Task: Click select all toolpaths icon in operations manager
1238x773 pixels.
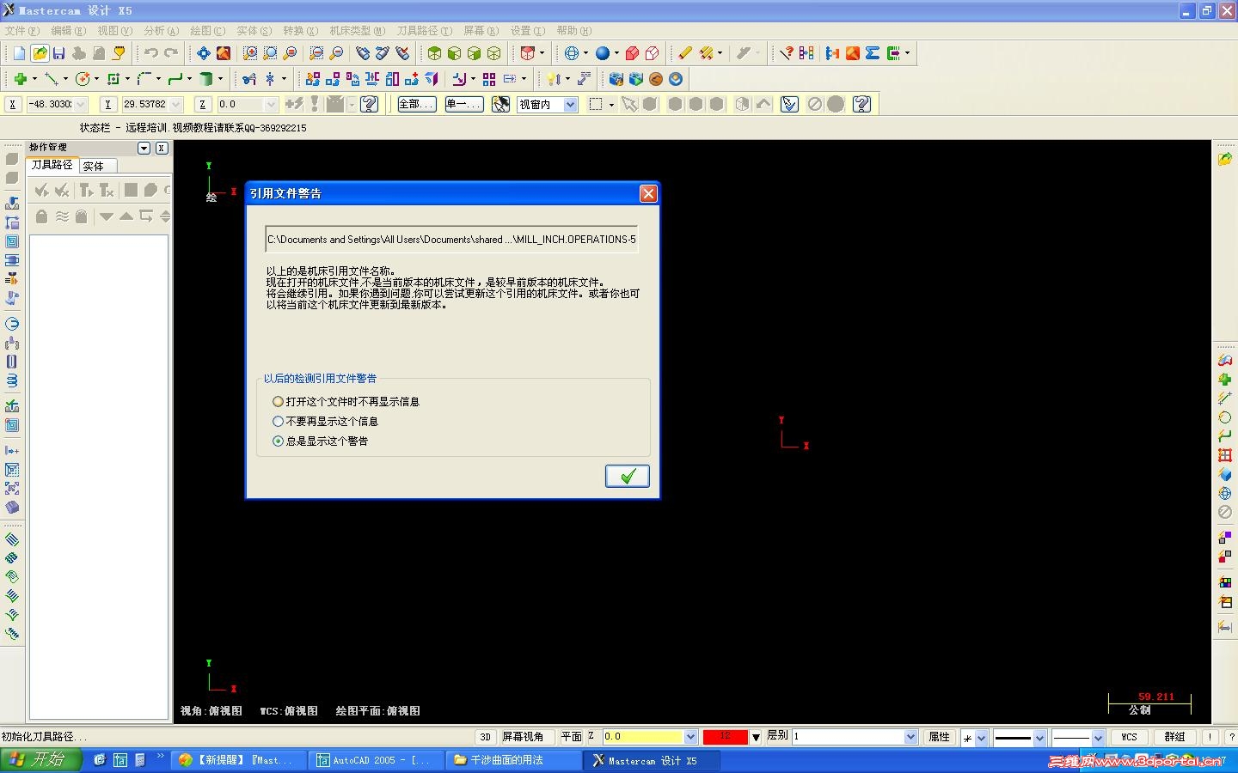Action: [x=41, y=190]
